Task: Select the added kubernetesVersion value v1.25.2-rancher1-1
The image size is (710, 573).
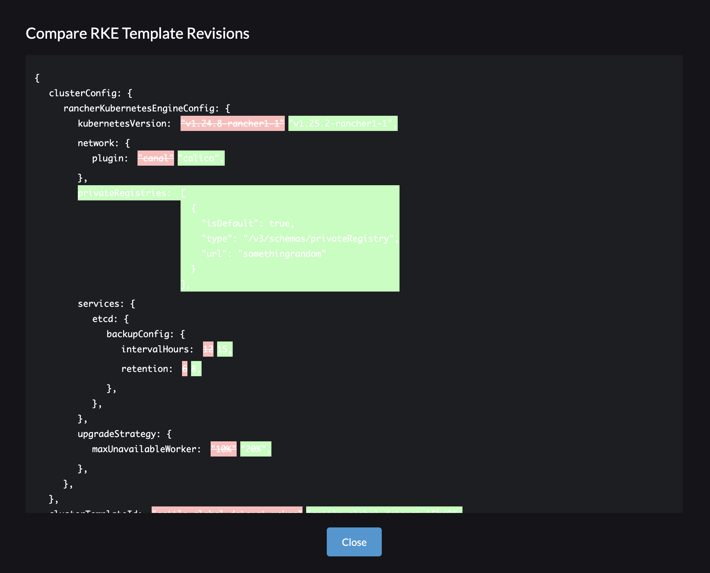Action: [x=342, y=124]
